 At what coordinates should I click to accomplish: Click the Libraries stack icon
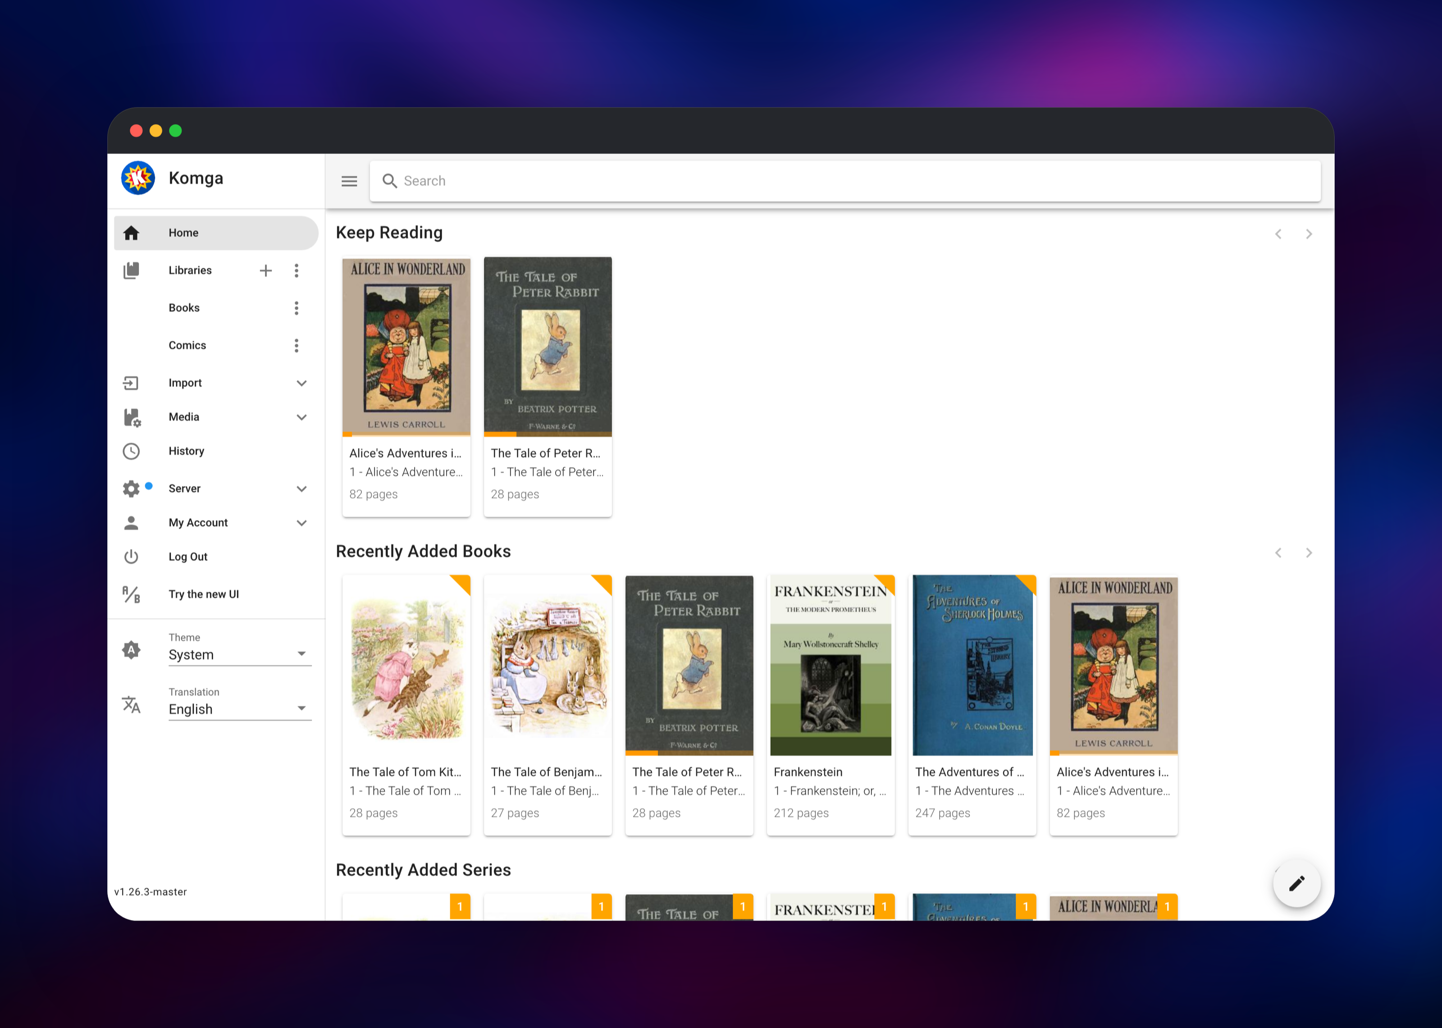[x=131, y=270]
